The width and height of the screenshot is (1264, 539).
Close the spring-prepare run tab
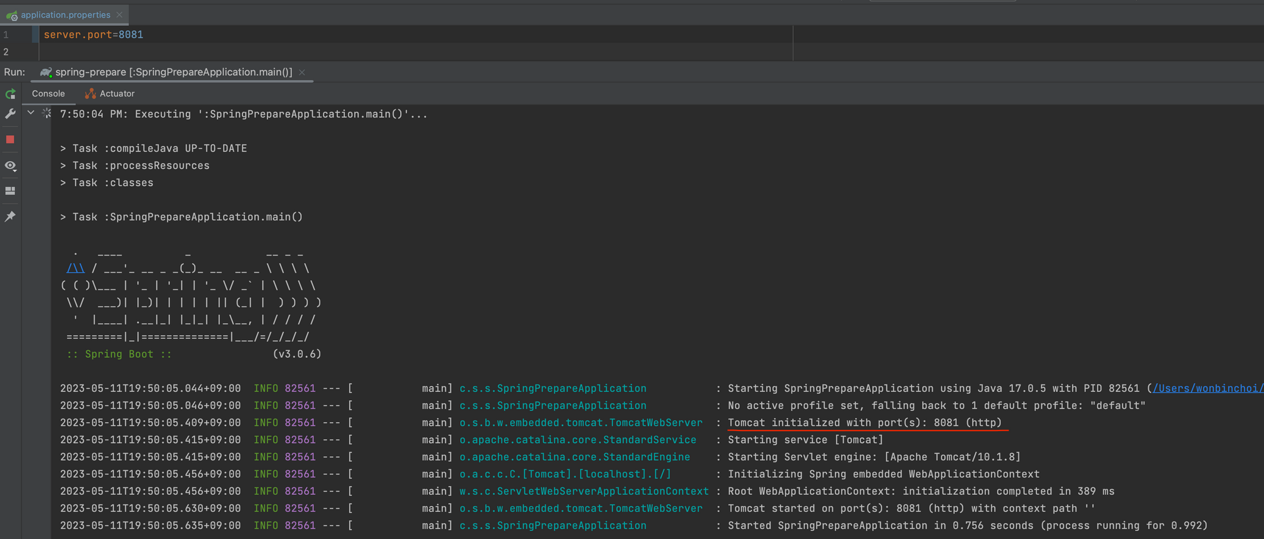[302, 73]
